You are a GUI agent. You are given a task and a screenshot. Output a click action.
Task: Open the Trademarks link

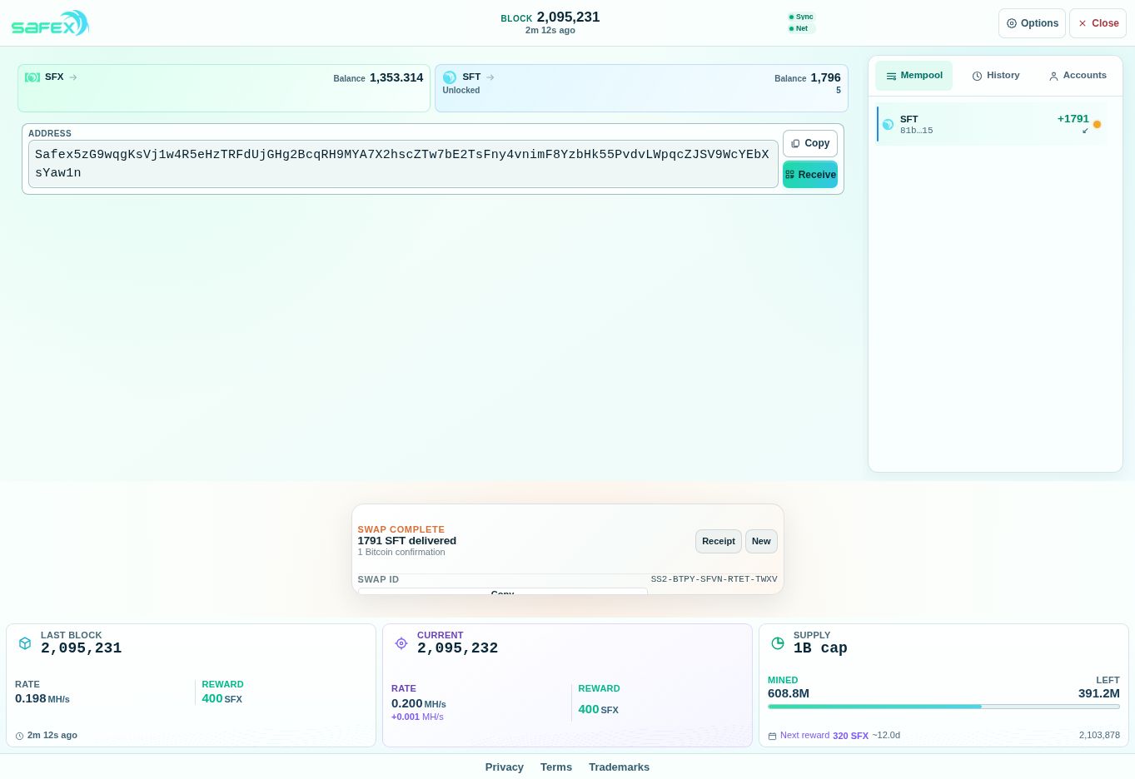click(x=619, y=767)
